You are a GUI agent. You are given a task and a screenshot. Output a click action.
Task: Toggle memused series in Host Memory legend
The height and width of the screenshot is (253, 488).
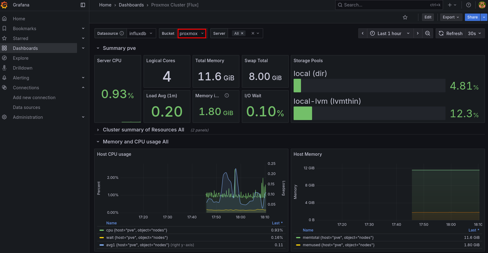tap(338, 245)
